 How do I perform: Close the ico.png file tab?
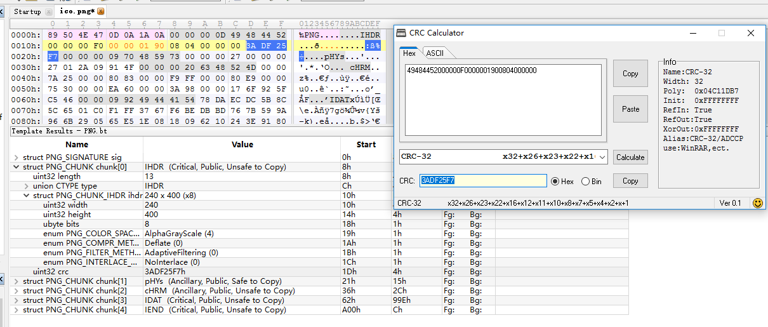pos(101,11)
